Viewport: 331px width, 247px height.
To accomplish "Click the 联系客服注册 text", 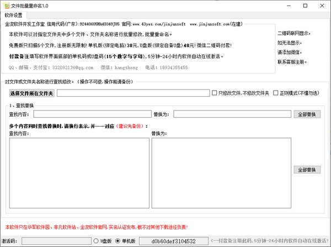I will click(292, 62).
